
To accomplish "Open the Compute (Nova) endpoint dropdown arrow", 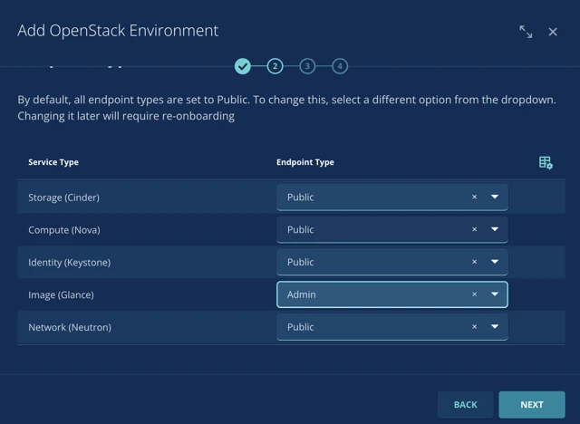I will [495, 229].
